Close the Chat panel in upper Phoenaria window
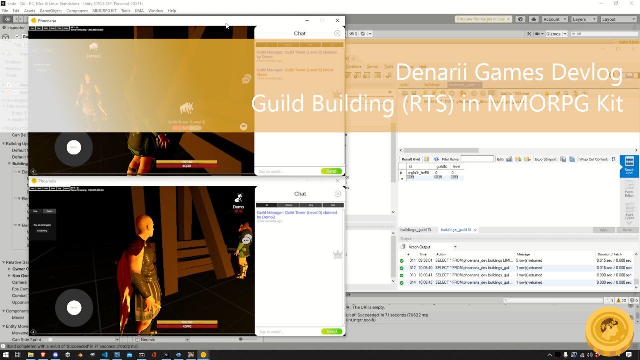This screenshot has height=360, width=640. 338,33
